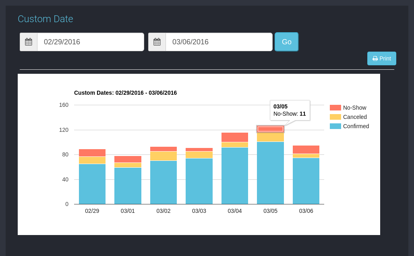Click the highlighted 03/05 No-Show bar segment

point(270,129)
